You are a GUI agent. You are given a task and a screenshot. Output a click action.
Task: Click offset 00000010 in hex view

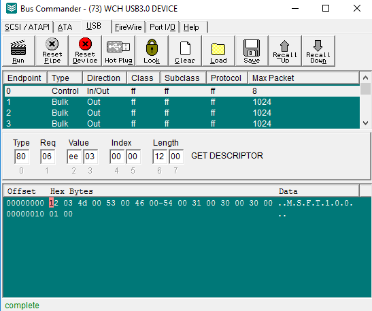(x=25, y=214)
